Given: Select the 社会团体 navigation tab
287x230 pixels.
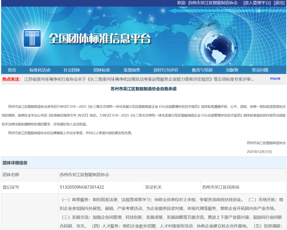Looking at the screenshot, I should pos(72,70).
